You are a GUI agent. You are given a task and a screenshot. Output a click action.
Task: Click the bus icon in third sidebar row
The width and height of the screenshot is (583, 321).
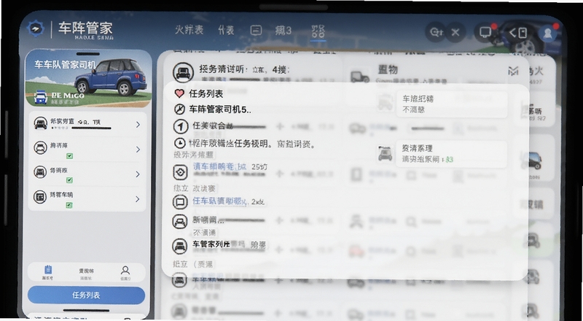tap(40, 172)
